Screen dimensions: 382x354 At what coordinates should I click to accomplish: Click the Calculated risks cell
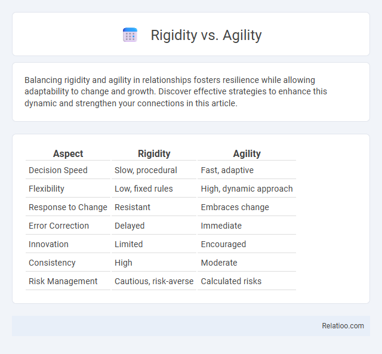[247, 281]
